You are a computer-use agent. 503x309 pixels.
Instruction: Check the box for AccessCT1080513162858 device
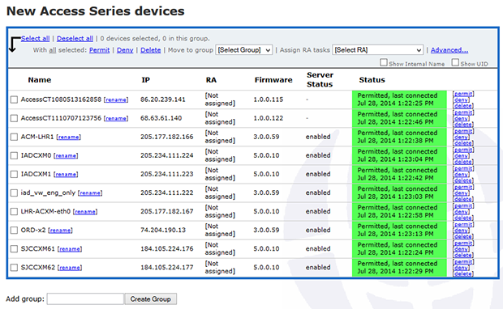click(x=14, y=99)
